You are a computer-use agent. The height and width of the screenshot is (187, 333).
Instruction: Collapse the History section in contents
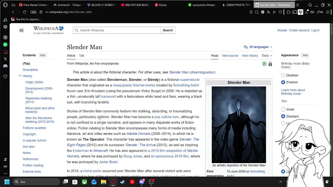(20, 76)
